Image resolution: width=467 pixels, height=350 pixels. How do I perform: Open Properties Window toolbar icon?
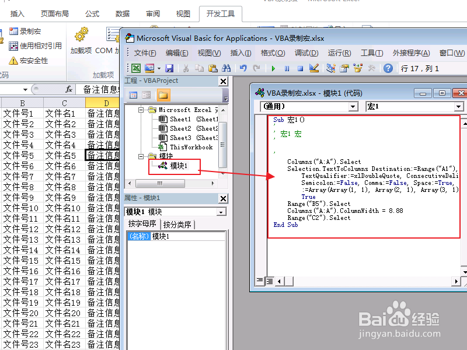tap(344, 68)
